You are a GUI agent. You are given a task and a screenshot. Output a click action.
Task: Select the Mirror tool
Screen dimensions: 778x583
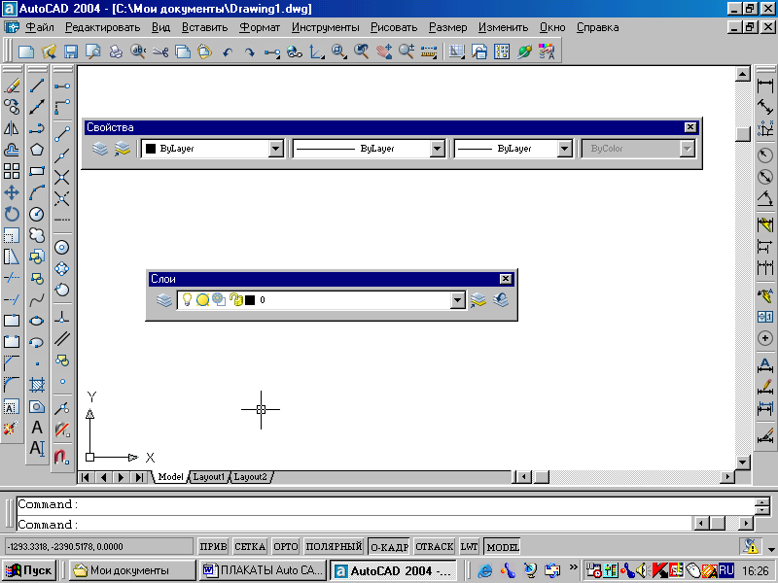tap(12, 128)
